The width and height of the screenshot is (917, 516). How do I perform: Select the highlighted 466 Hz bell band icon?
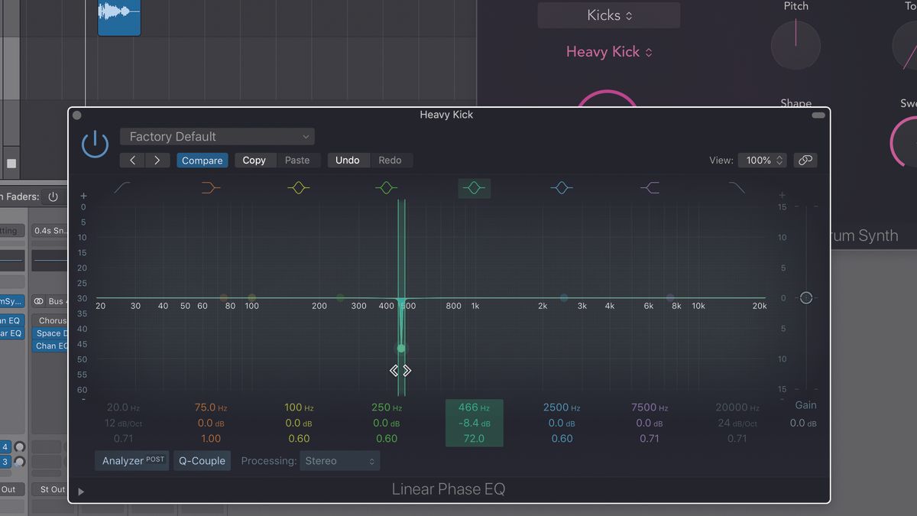click(474, 187)
